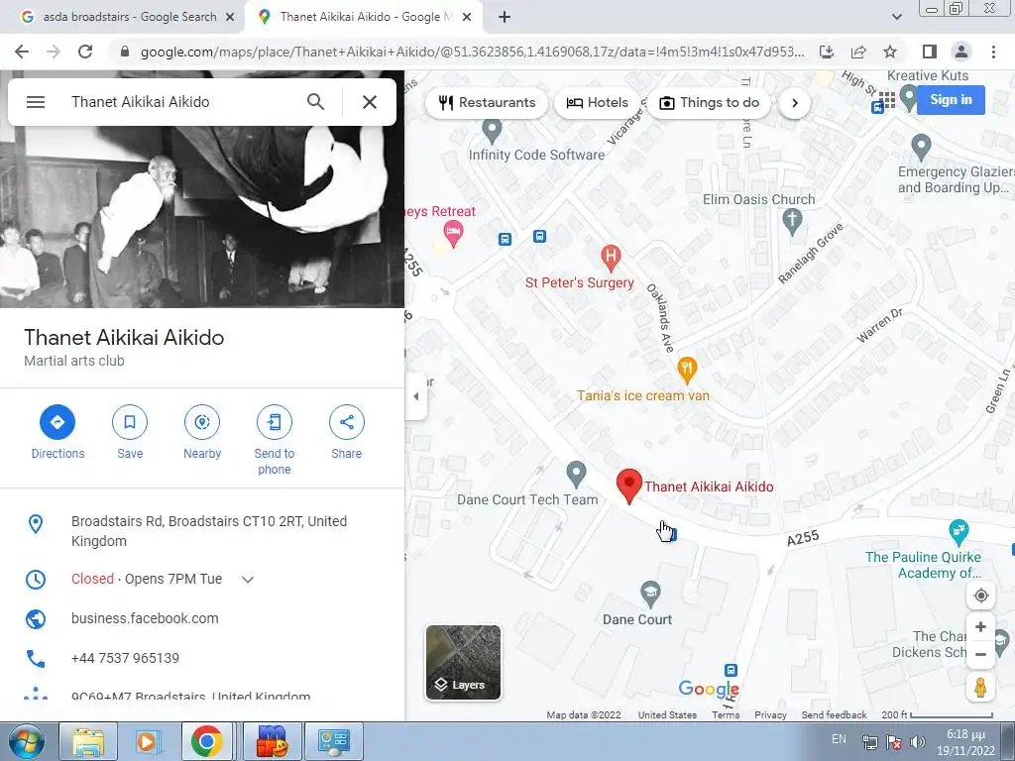Select The Pauline Quirke Academy marker
Screen dimensions: 1015x761
(959, 532)
